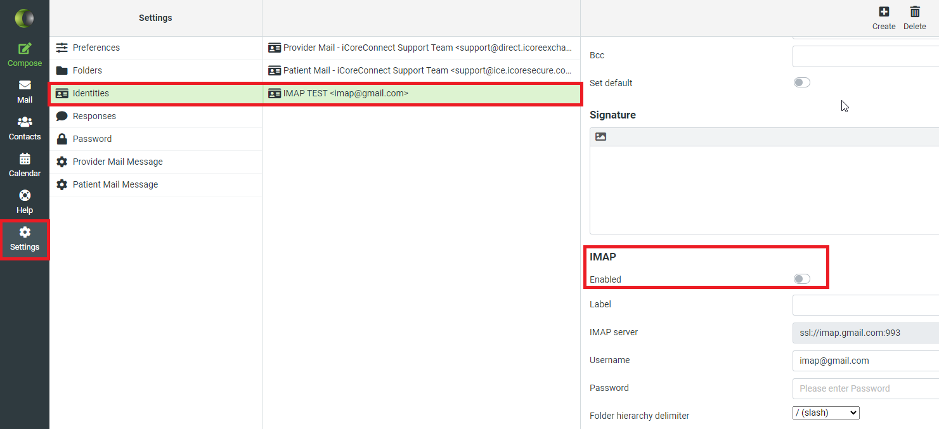Screen dimensions: 939x429
Task: Click the iCoreConnect logo
Action: click(x=24, y=18)
